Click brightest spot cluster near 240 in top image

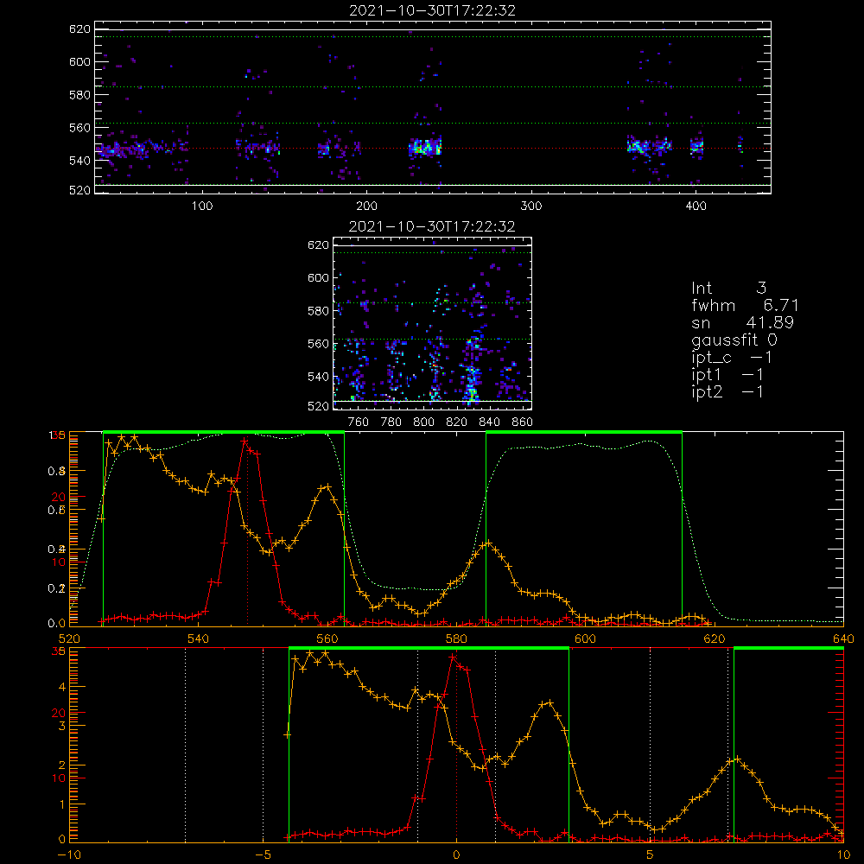[x=425, y=148]
